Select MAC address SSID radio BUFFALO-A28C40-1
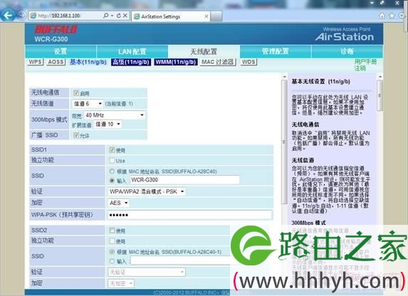The height and width of the screenshot is (296, 408). tap(112, 252)
